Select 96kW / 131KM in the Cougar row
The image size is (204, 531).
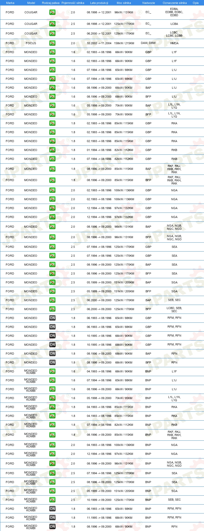click(x=124, y=12)
